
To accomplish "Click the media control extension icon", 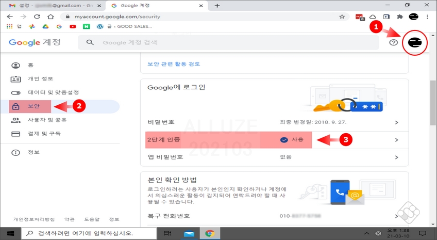I will pos(386,17).
